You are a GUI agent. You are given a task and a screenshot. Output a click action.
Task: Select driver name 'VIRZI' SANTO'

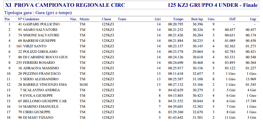pyautogui.click(x=35, y=46)
